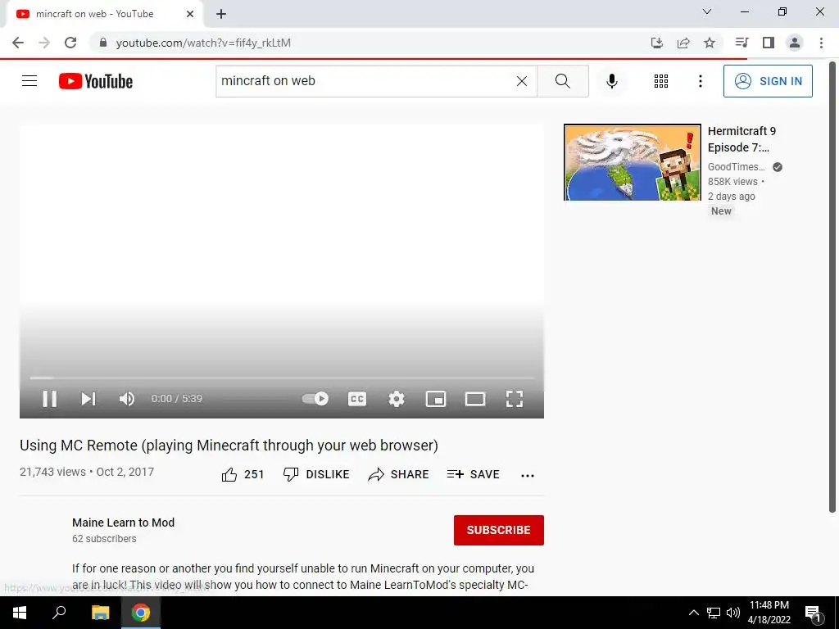This screenshot has height=629, width=839.
Task: Open the Maine Learn to Mod channel
Action: tap(123, 523)
